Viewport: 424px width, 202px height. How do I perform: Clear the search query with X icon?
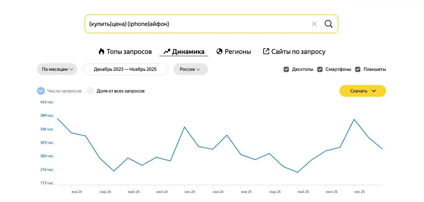coord(314,24)
